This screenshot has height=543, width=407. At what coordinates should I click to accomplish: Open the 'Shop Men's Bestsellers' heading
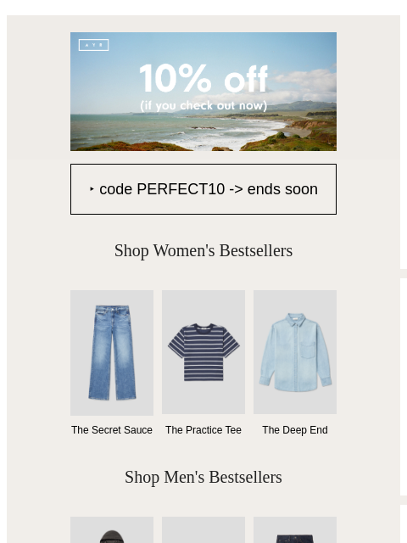click(203, 477)
